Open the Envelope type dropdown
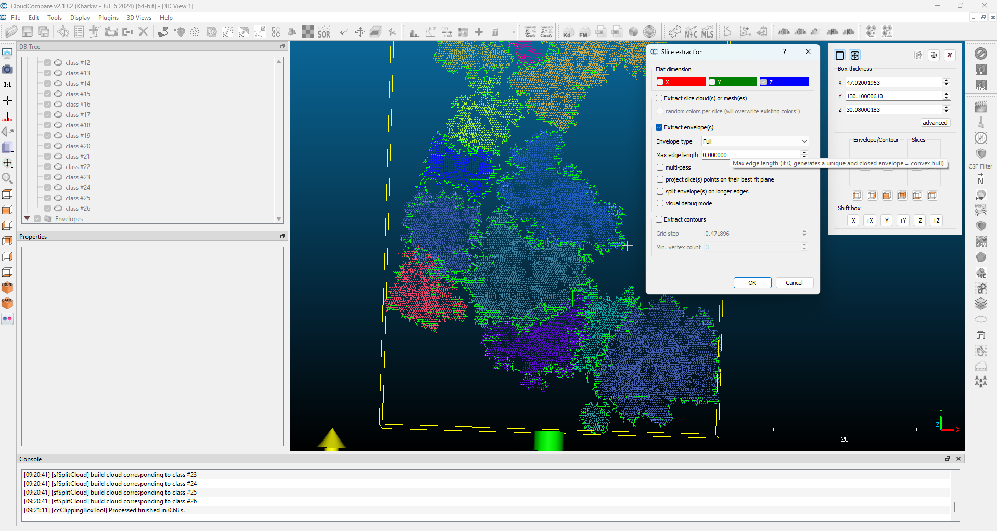Screen dimensions: 997x531 tap(755, 141)
